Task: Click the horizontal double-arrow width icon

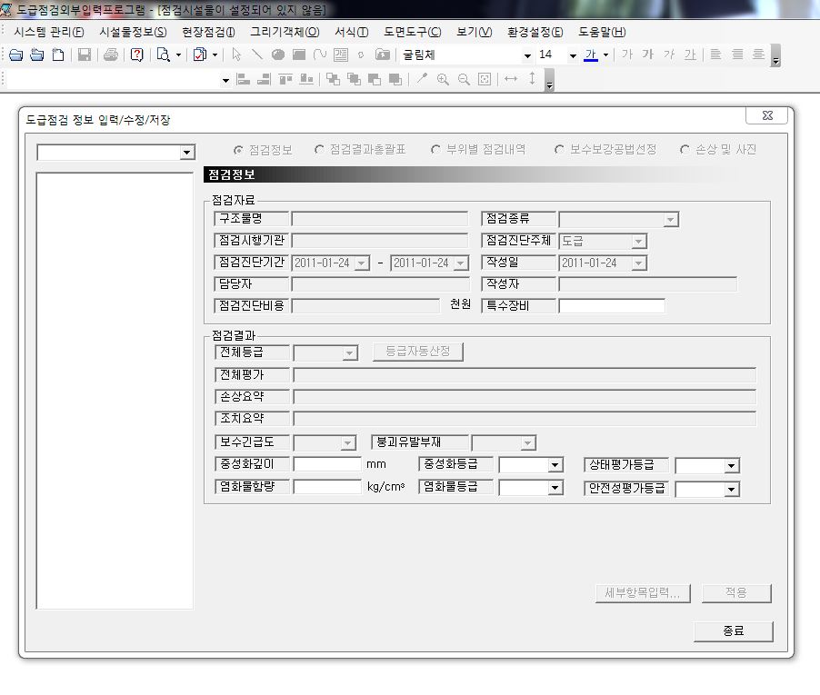Action: [511, 79]
